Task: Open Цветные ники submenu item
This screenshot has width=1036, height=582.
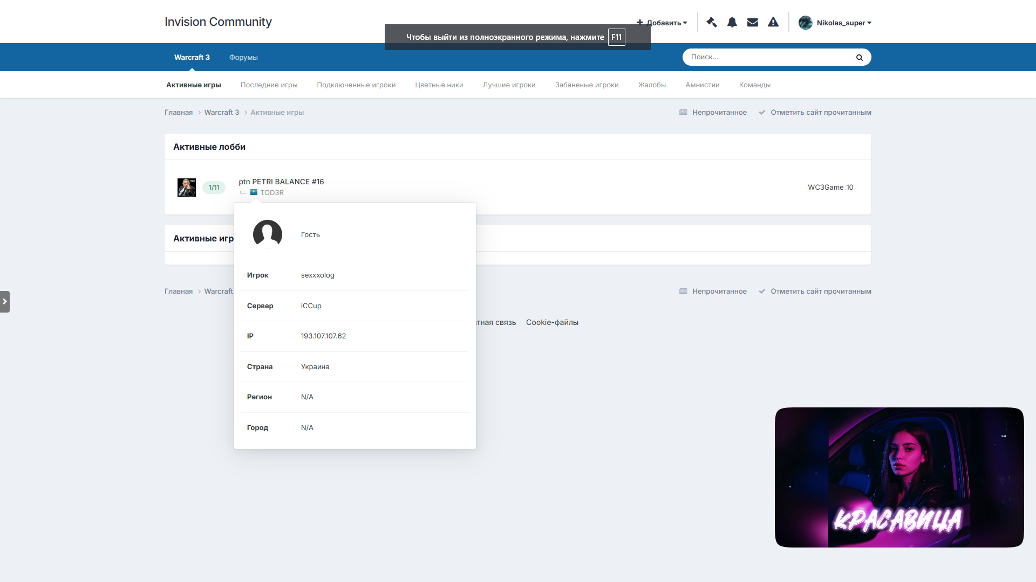Action: 439,85
